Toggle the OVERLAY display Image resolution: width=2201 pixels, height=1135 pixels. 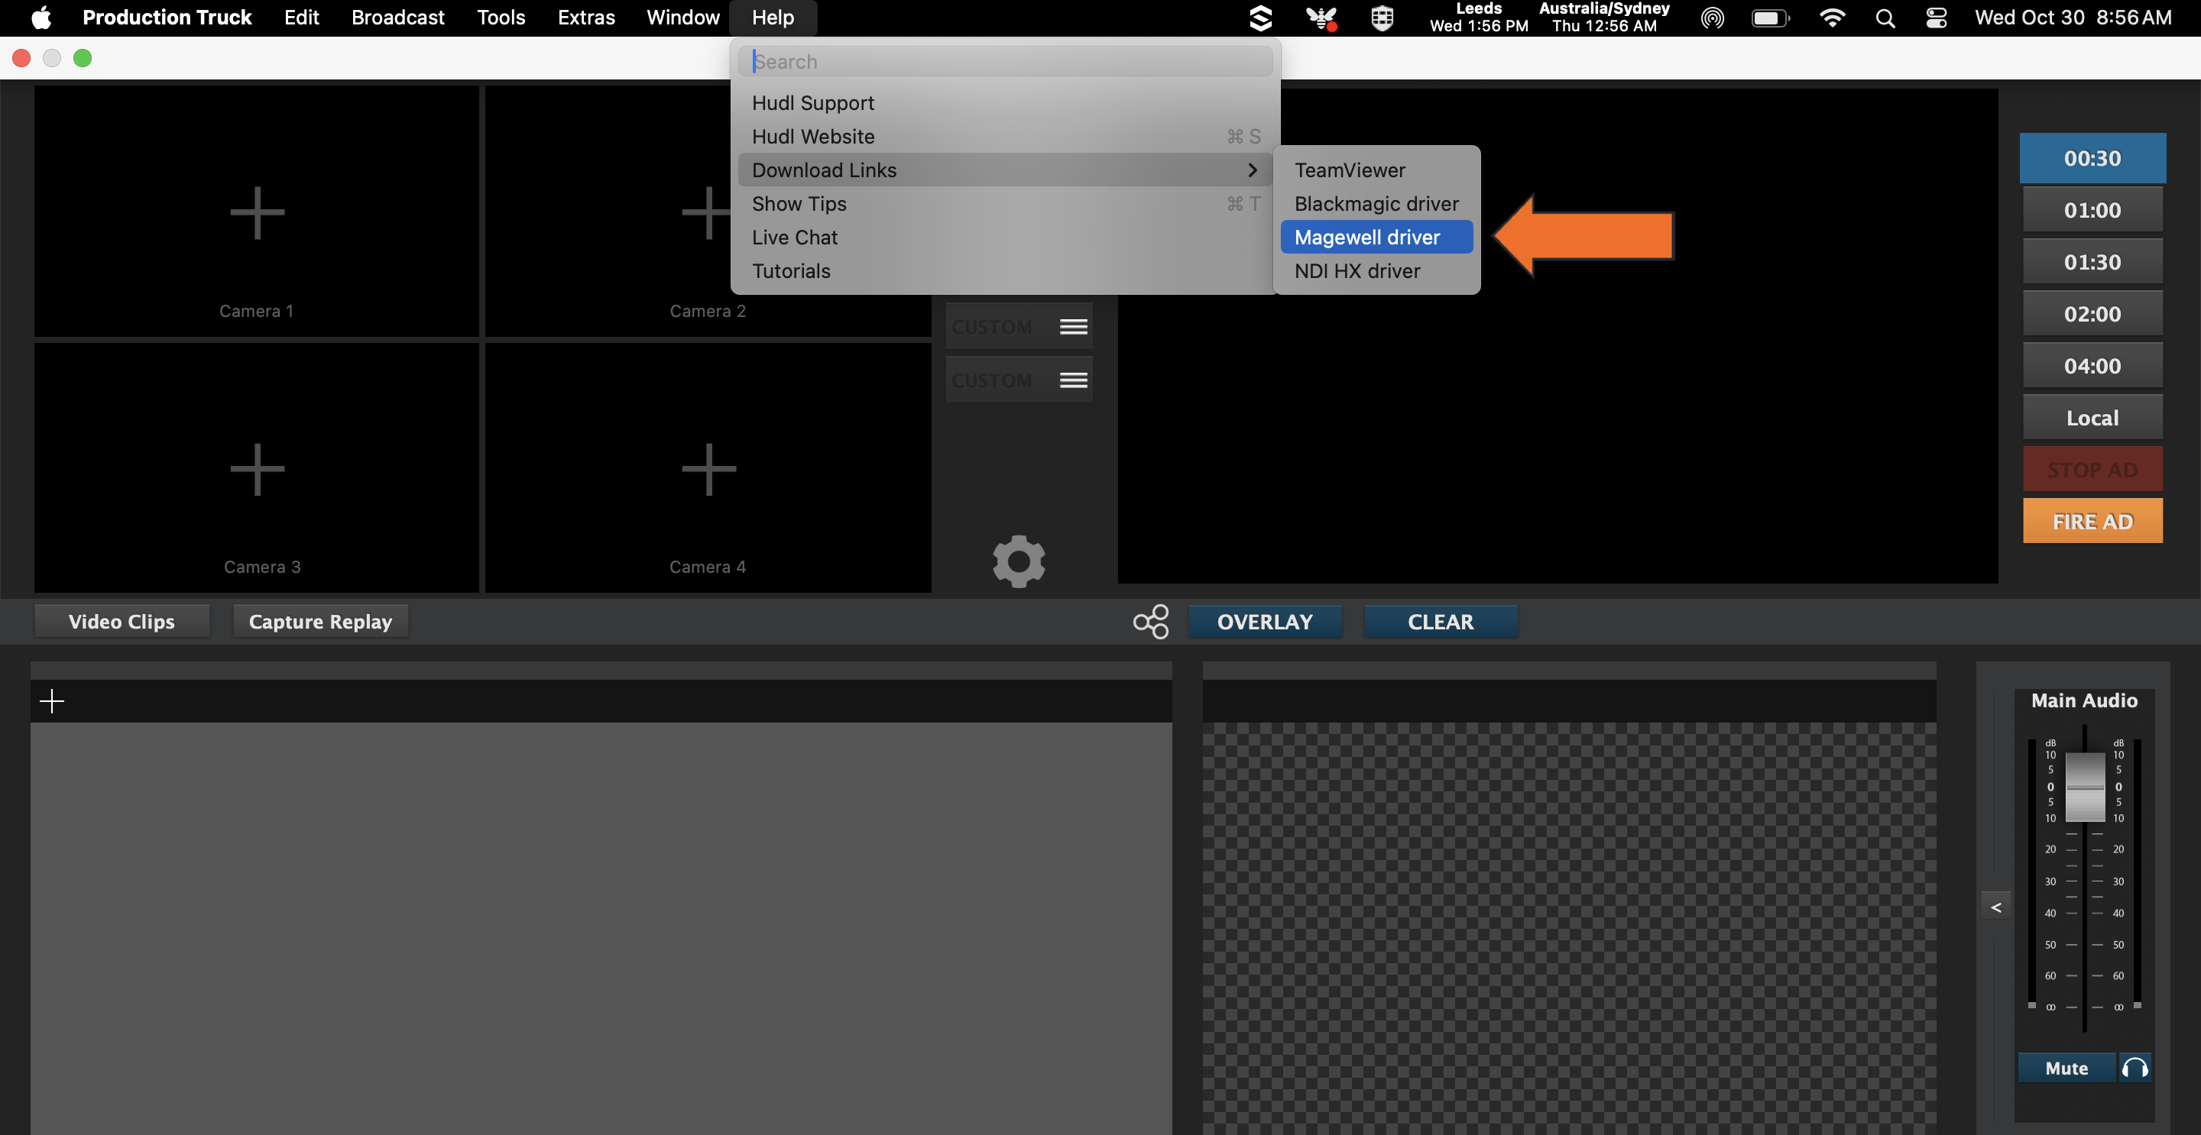pos(1266,622)
